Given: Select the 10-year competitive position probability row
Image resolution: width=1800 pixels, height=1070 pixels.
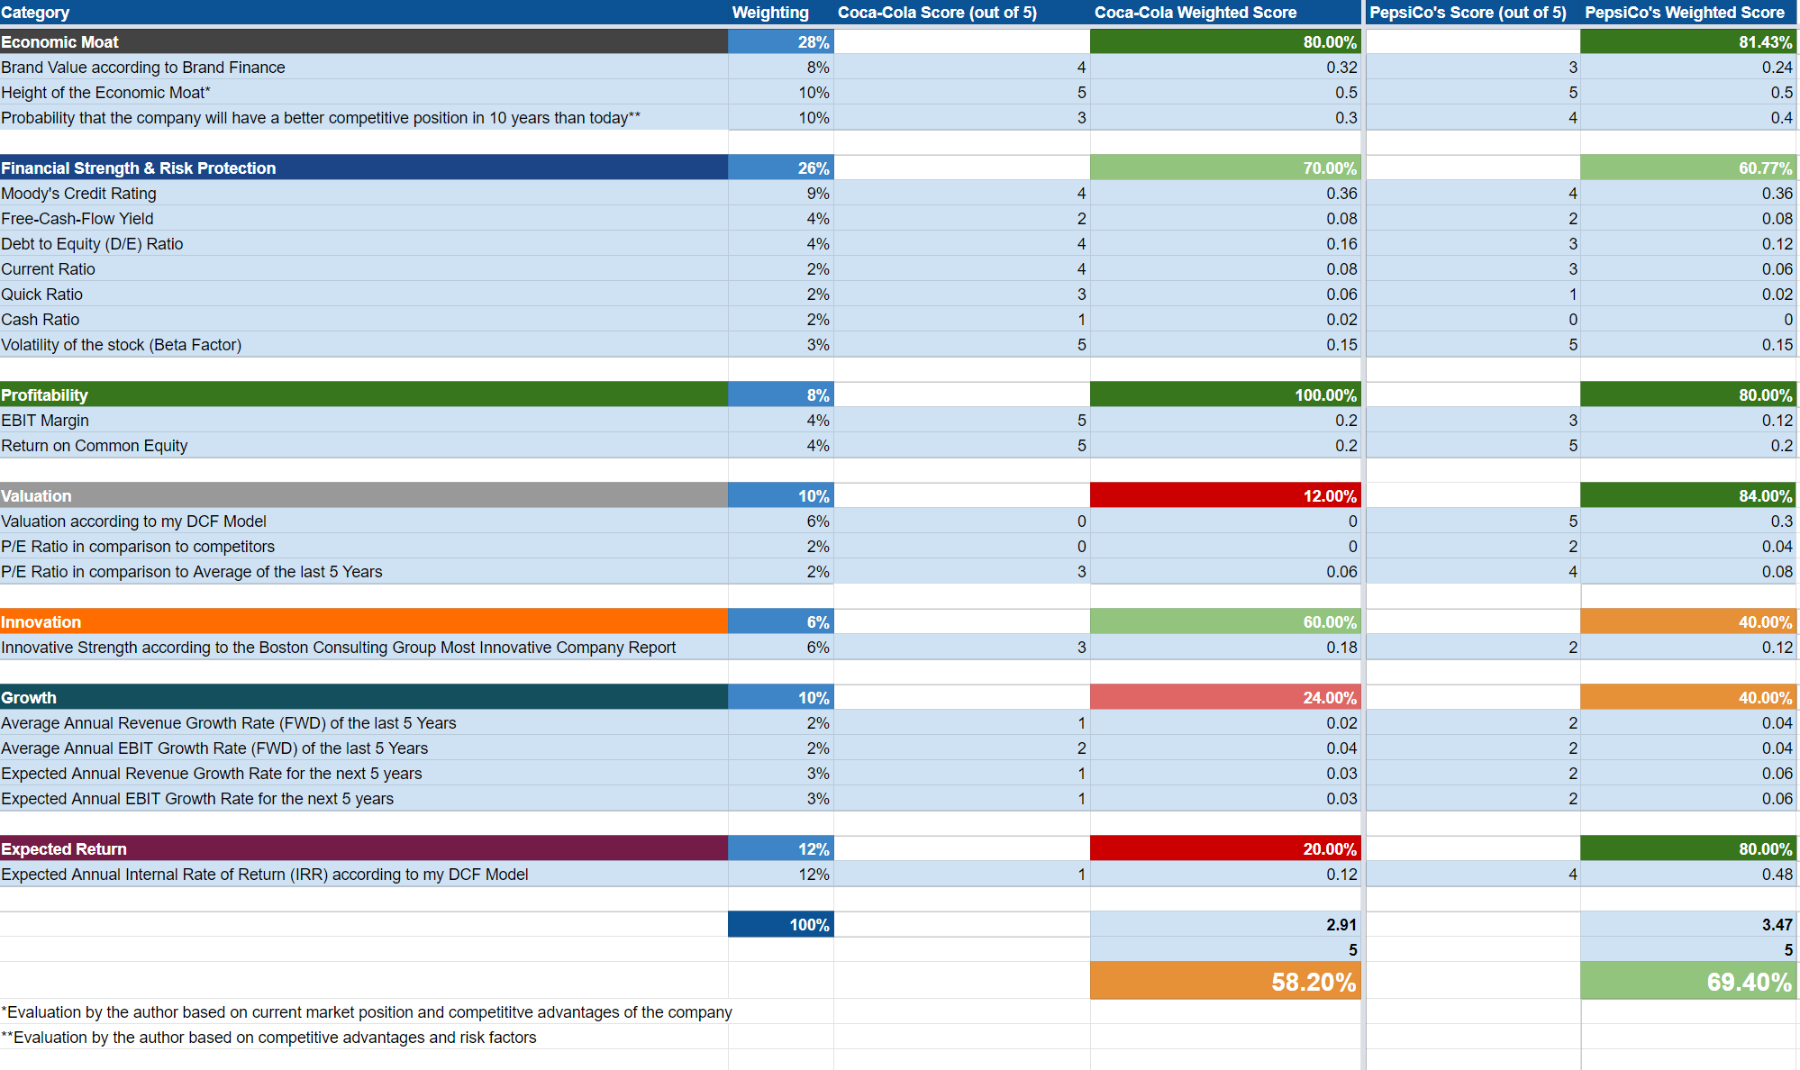Looking at the screenshot, I should coord(364,117).
